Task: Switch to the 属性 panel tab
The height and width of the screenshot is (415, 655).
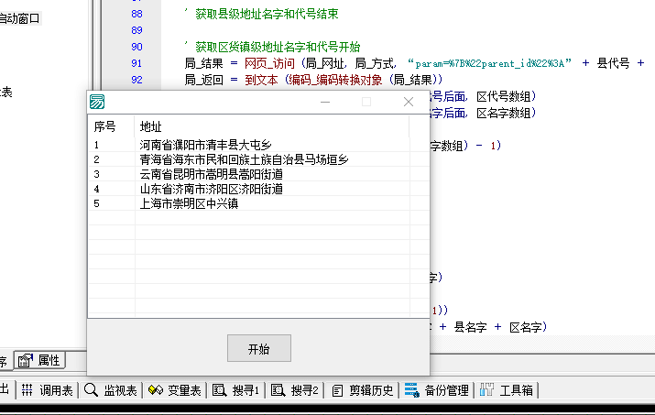Action: 40,360
